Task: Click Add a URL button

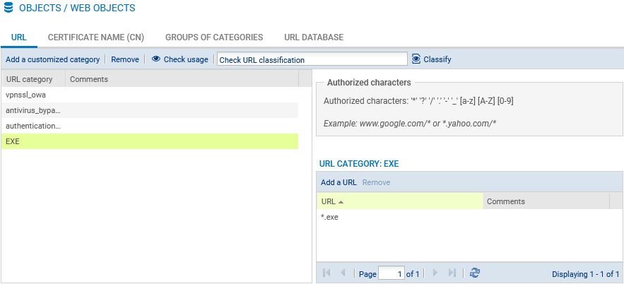Action: click(339, 182)
